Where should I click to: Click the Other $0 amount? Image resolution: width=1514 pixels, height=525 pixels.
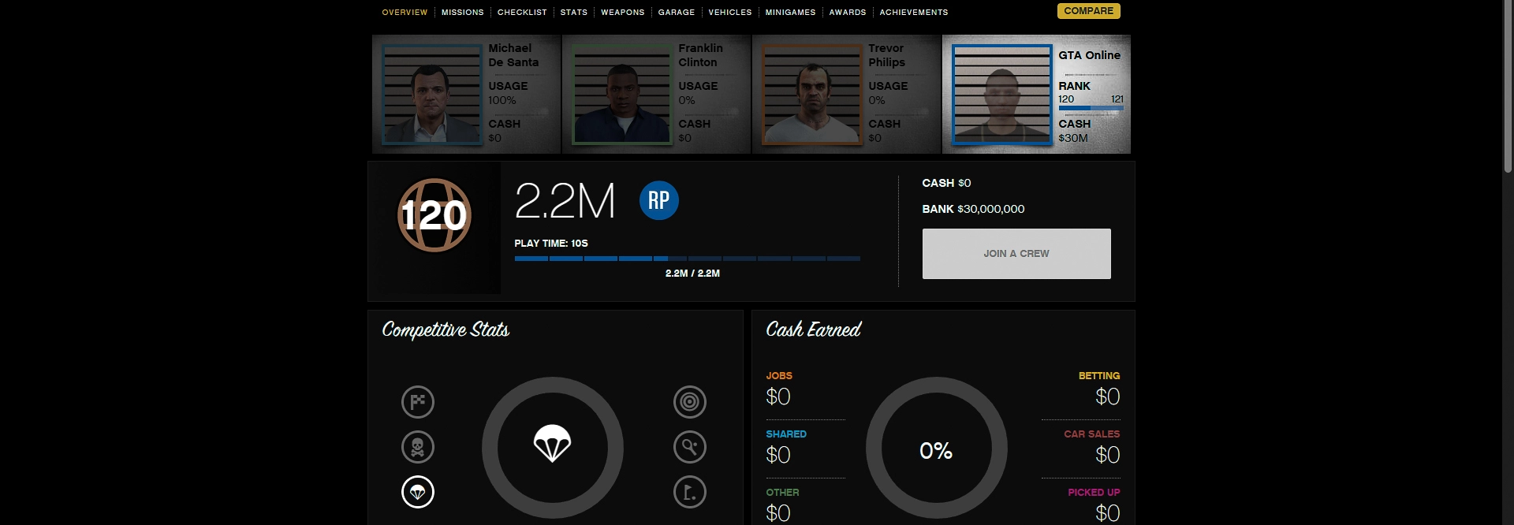point(778,513)
